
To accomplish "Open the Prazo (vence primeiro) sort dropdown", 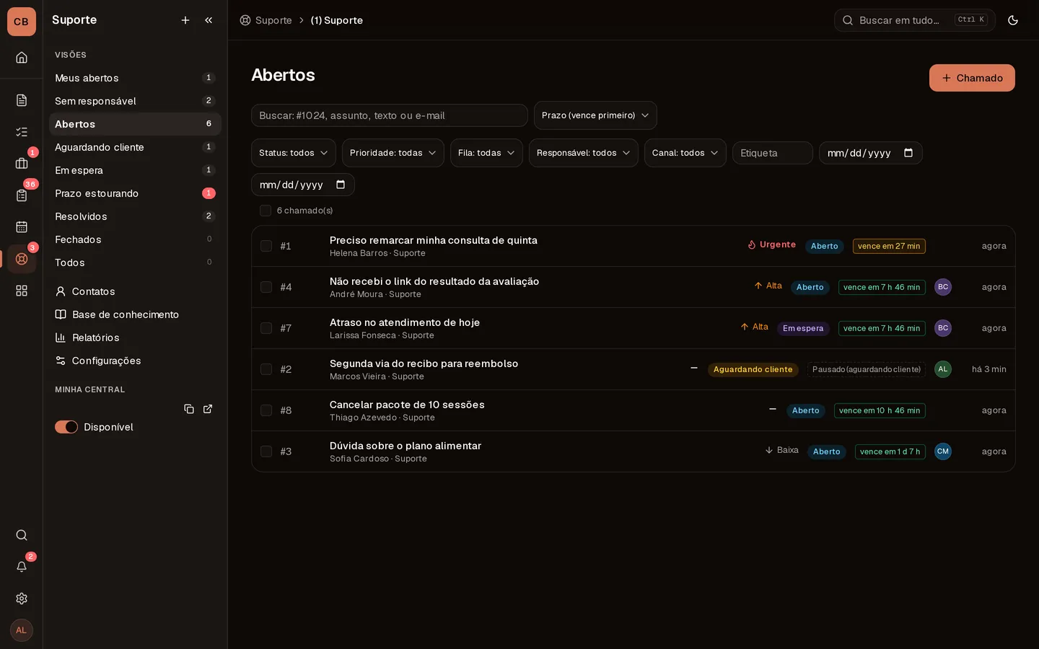I will coord(595,115).
